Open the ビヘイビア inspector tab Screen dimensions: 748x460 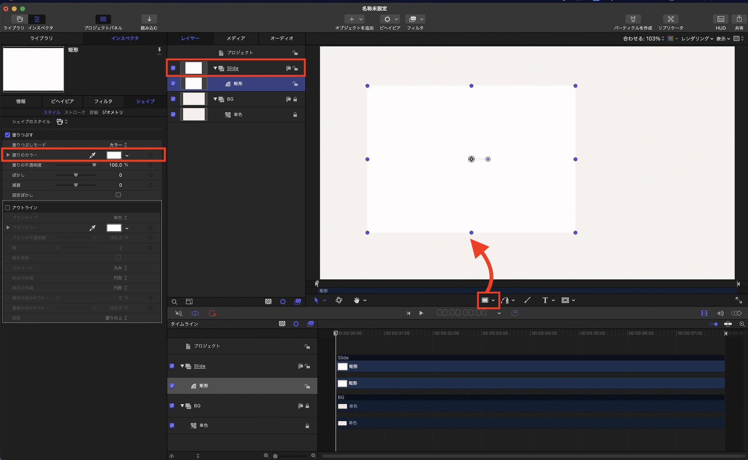point(62,101)
